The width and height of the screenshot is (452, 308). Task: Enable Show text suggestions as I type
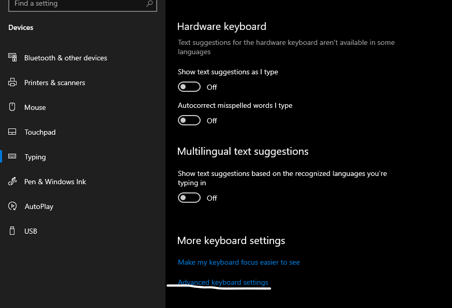point(189,87)
